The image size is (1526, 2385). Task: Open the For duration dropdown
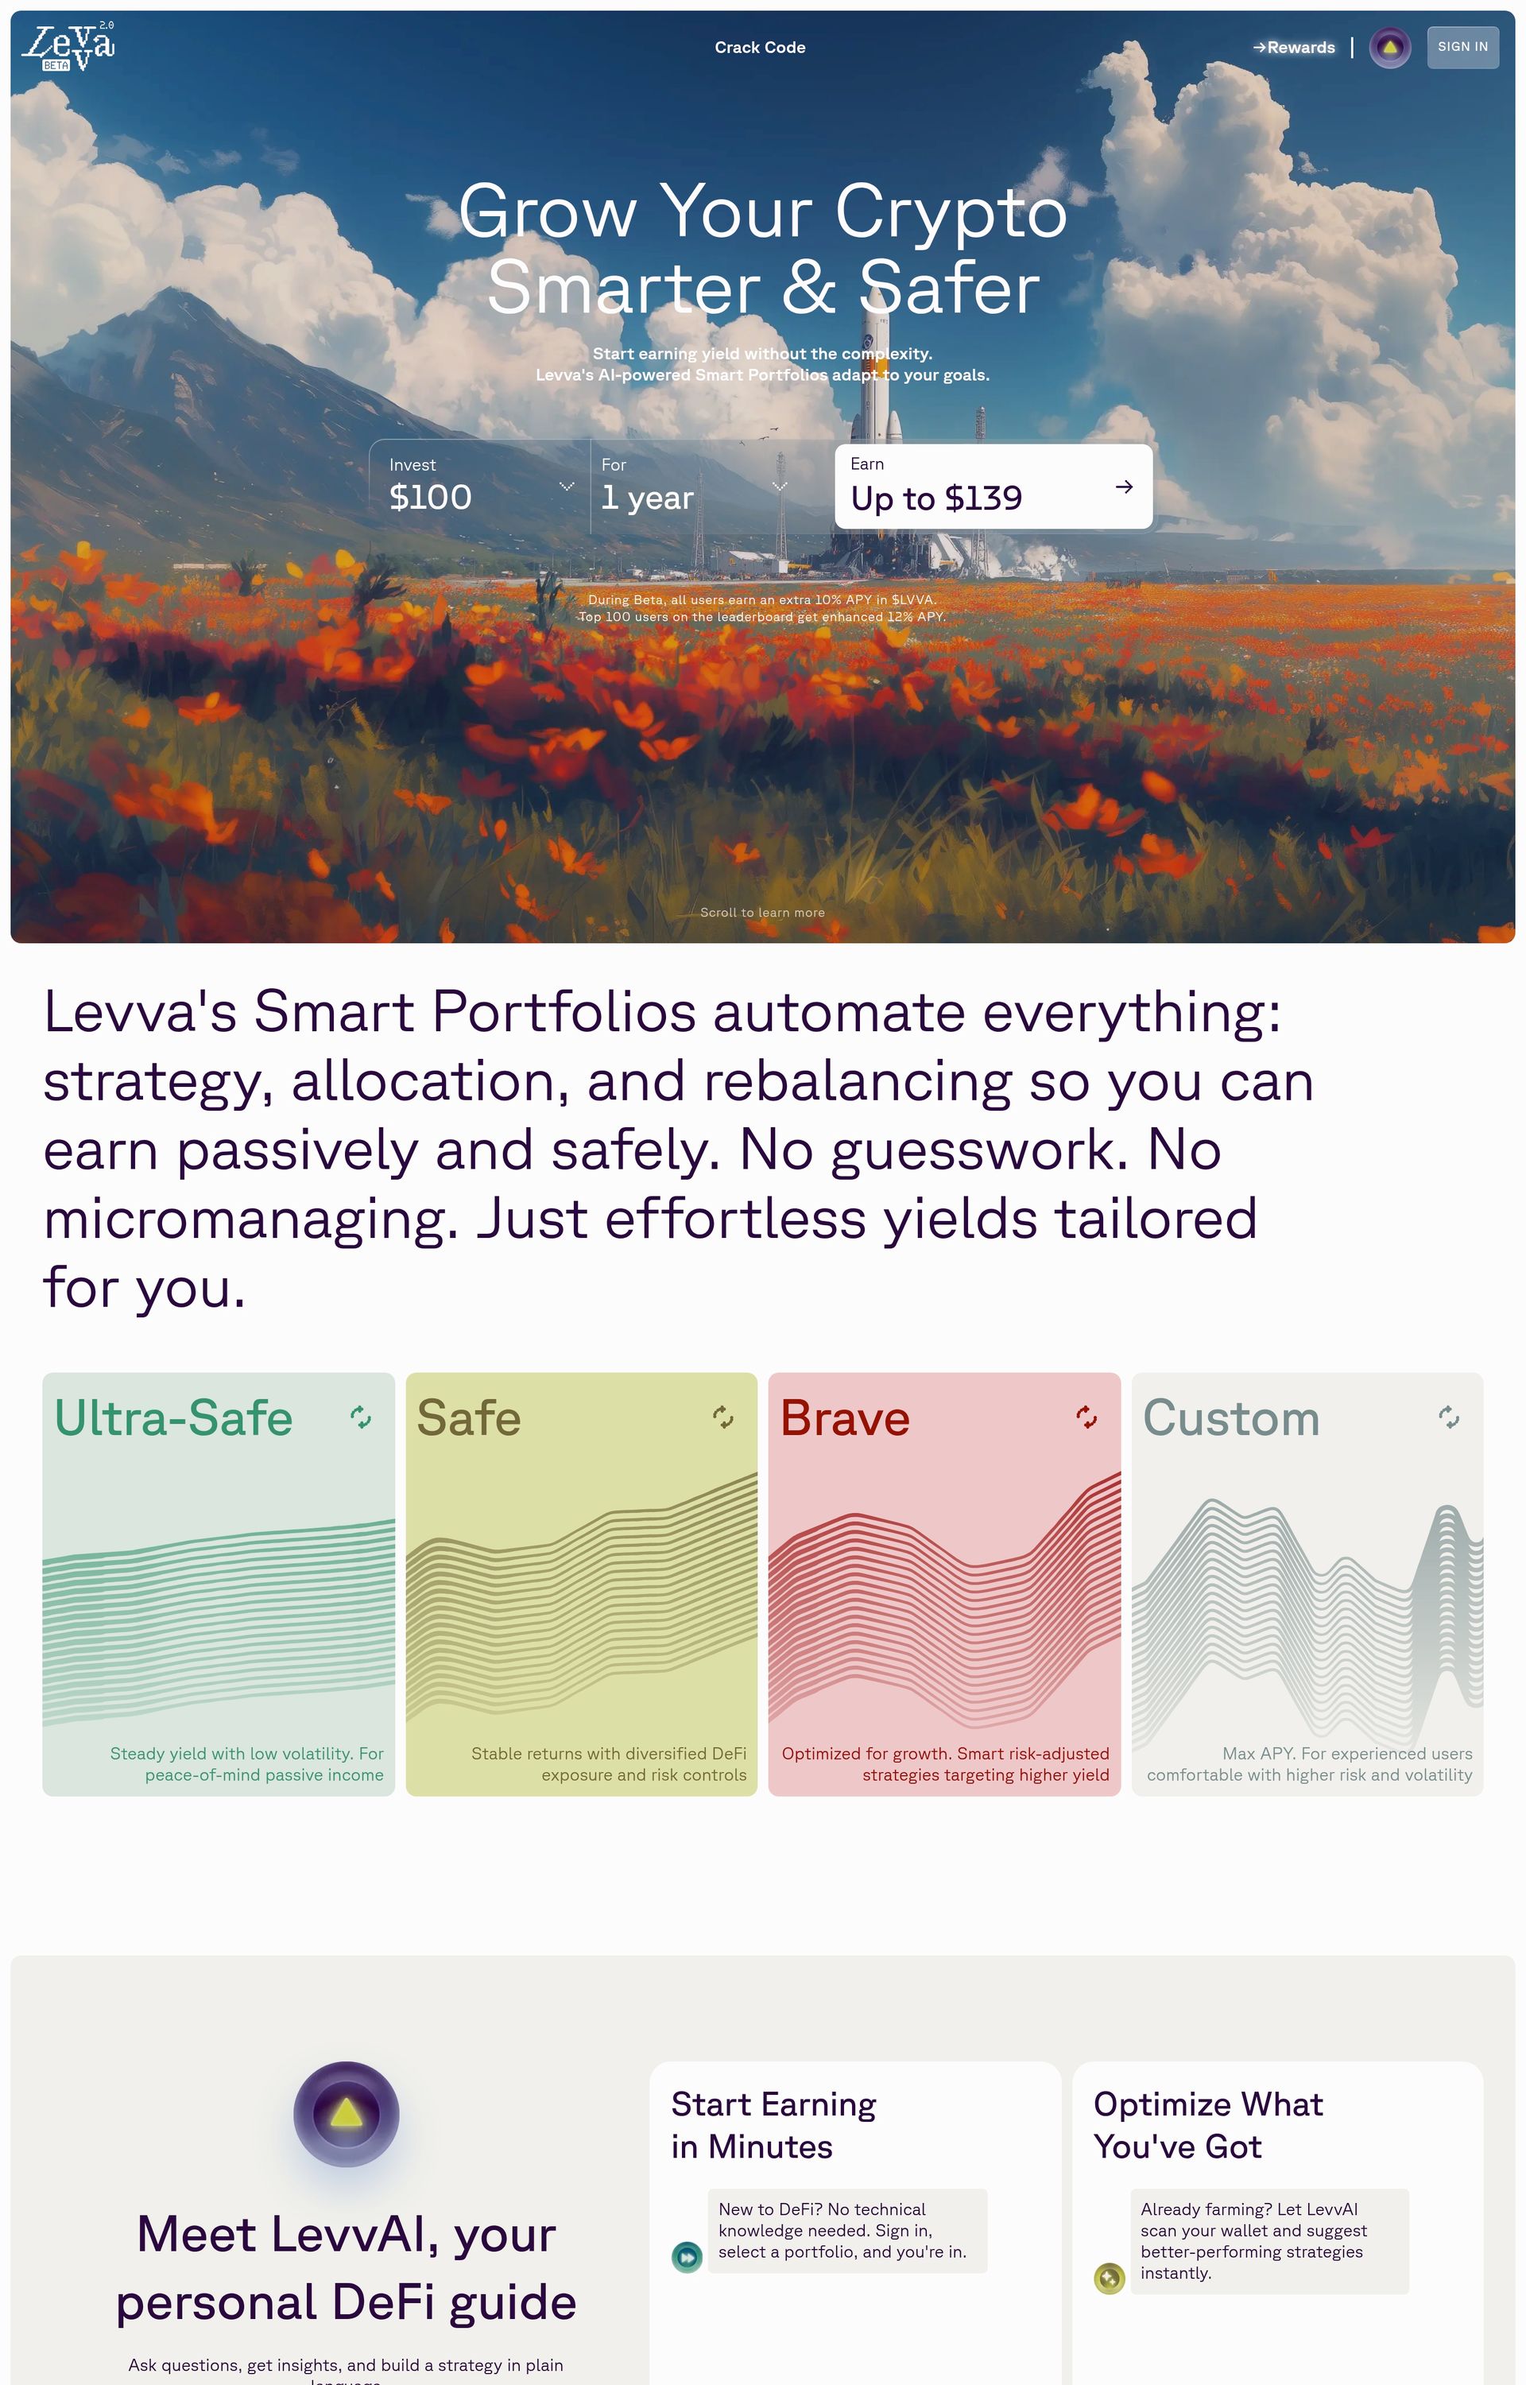pos(780,487)
